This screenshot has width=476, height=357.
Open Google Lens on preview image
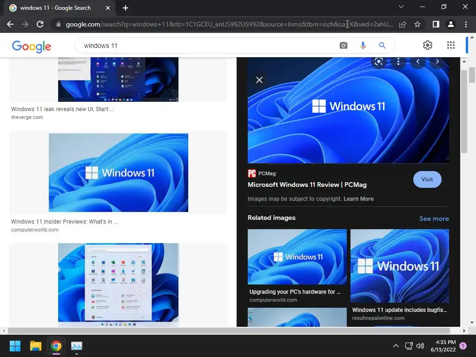coord(379,62)
